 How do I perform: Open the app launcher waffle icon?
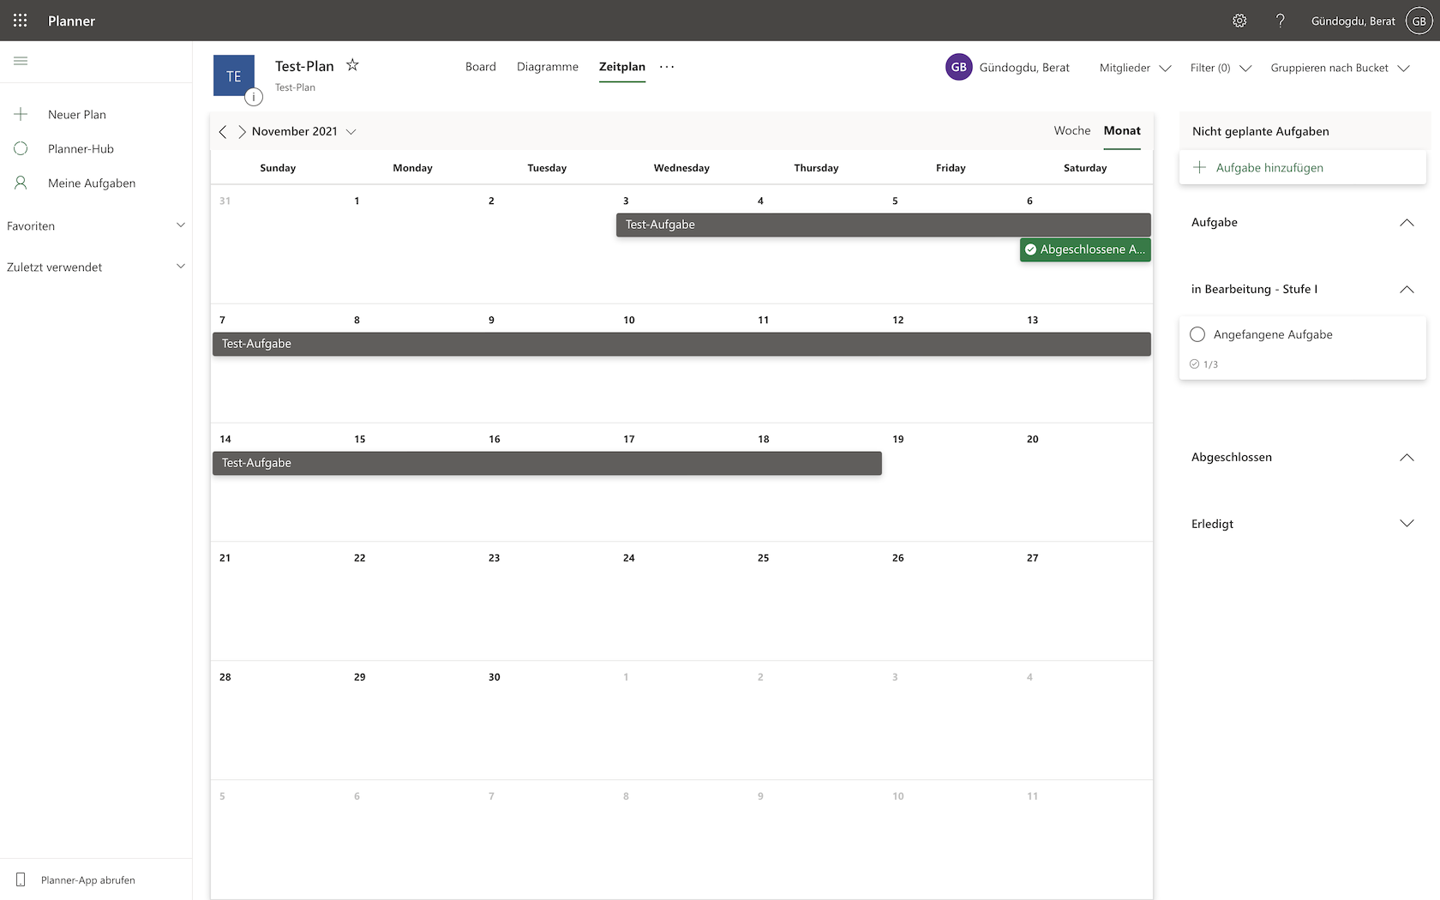pyautogui.click(x=21, y=21)
